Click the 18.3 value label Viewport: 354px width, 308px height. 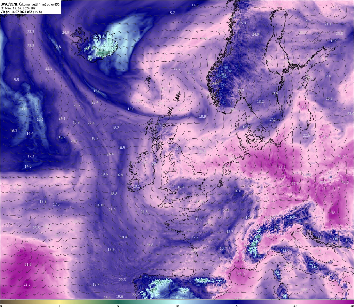pos(111,249)
